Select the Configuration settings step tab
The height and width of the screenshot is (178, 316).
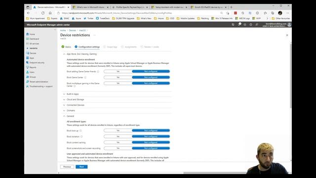87,47
